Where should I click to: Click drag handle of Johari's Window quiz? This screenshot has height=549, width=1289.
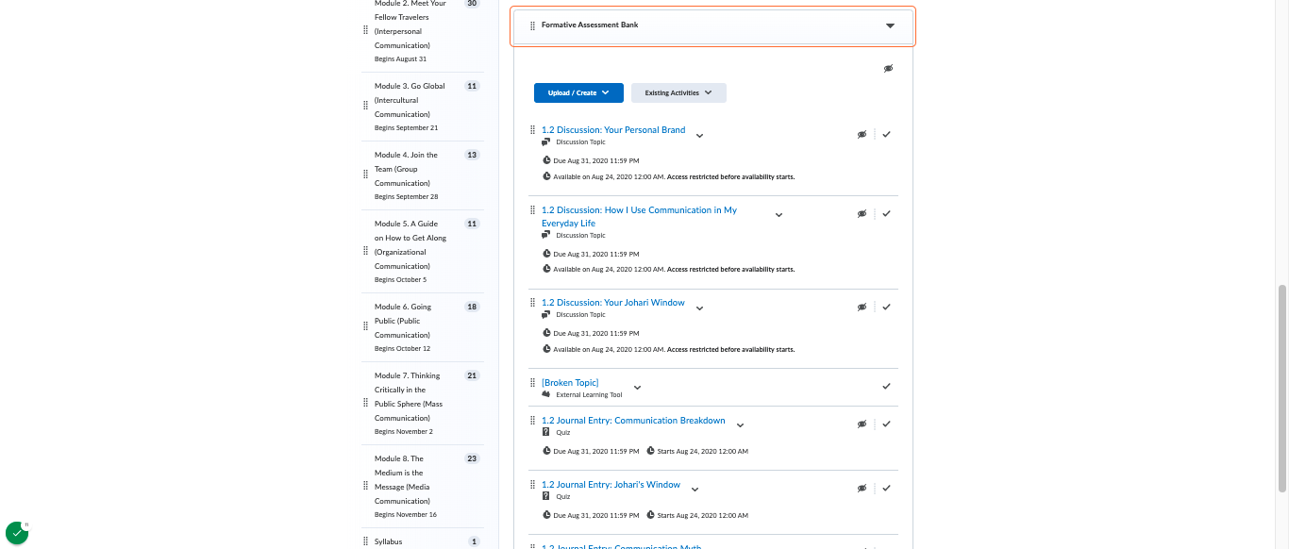(532, 484)
